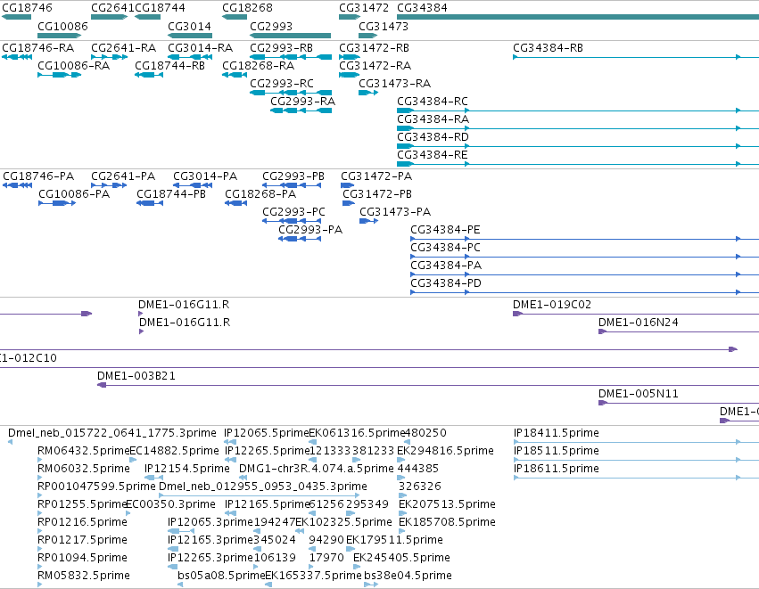Click transcript label CG2993-RB
The height and width of the screenshot is (589, 759).
coord(281,48)
